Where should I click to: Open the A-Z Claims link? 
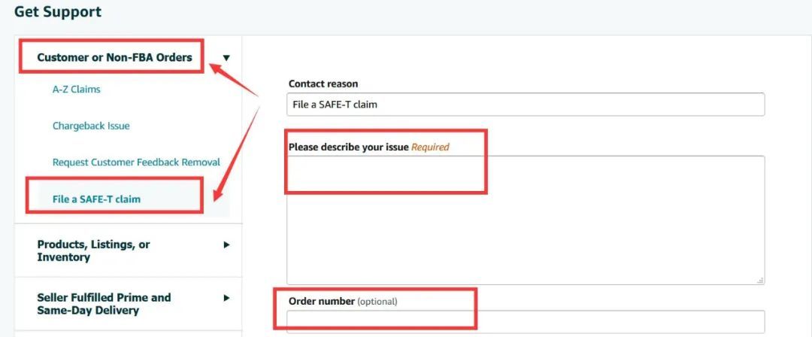click(x=76, y=90)
